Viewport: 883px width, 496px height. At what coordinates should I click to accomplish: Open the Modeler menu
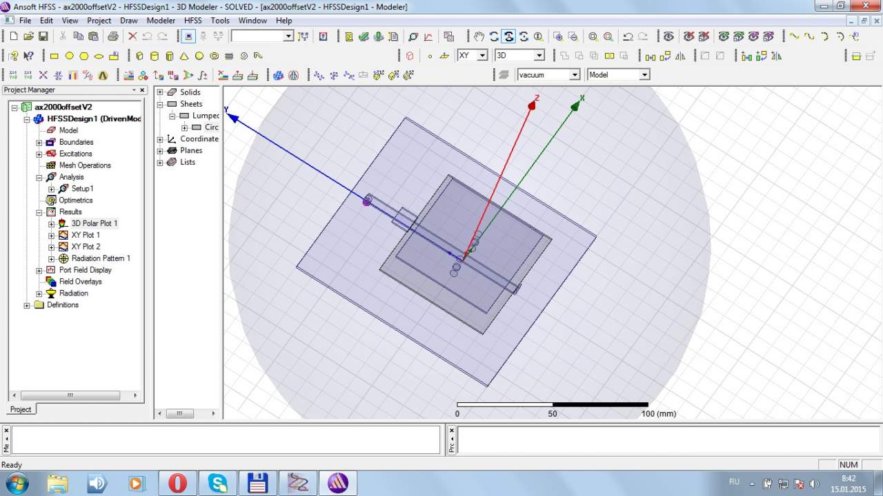tap(161, 21)
